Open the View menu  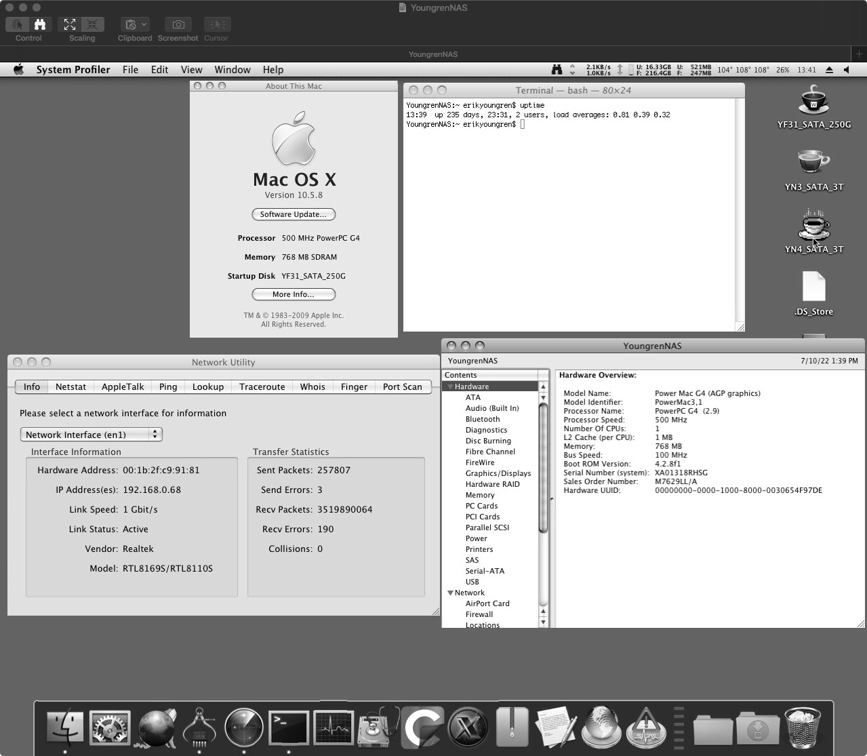pyautogui.click(x=191, y=70)
